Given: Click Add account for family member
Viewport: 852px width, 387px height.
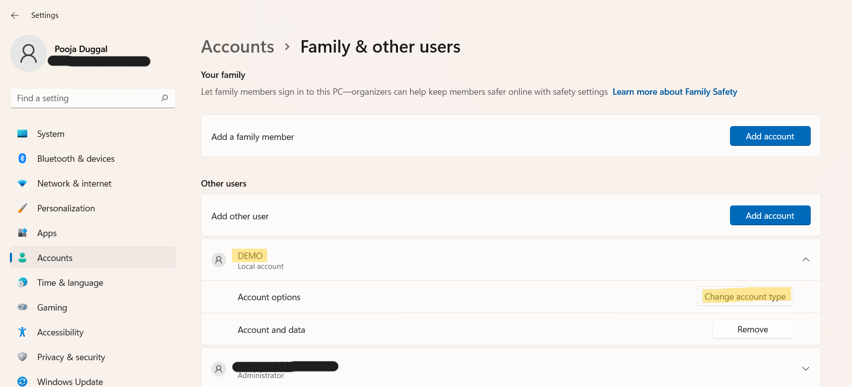Looking at the screenshot, I should pyautogui.click(x=770, y=136).
